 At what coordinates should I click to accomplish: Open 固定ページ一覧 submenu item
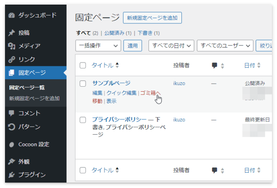tap(27, 88)
